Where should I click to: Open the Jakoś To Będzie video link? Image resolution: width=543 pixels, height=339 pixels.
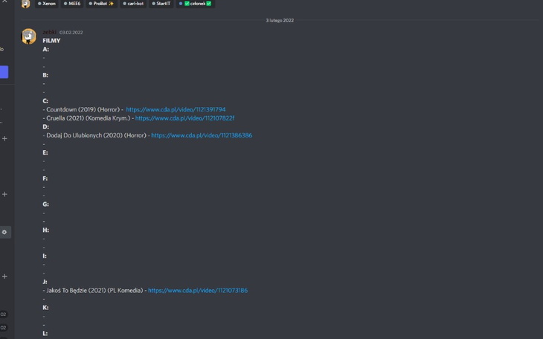pos(198,291)
